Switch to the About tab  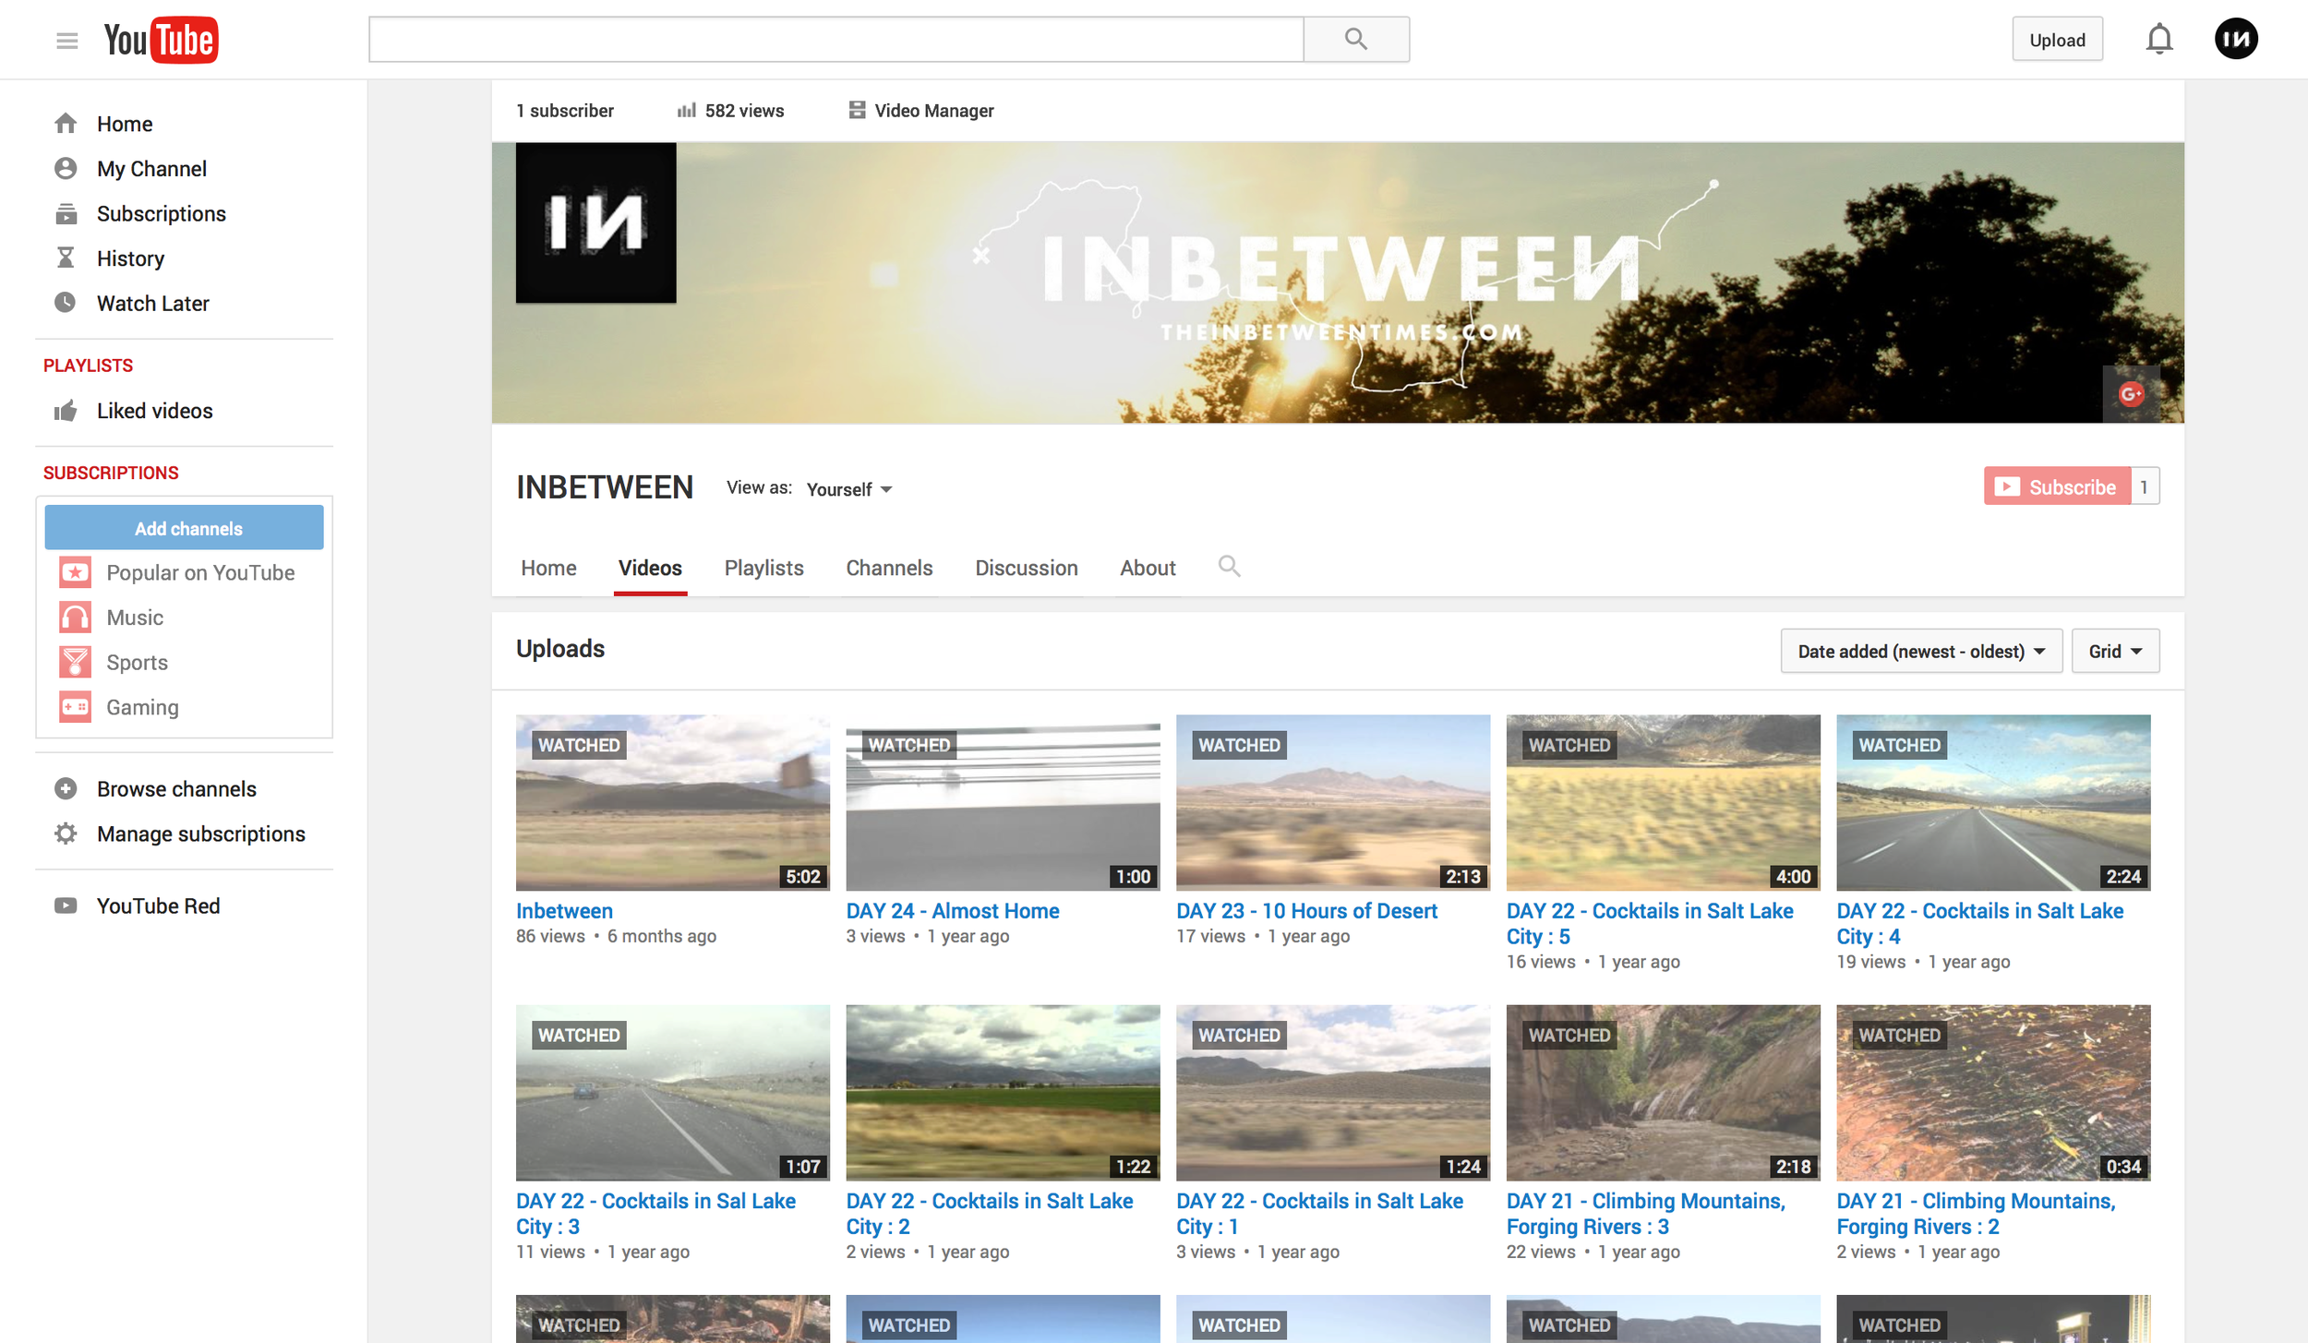coord(1148,568)
